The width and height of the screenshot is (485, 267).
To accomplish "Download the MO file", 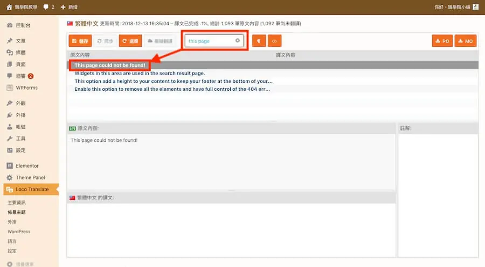I will click(466, 41).
